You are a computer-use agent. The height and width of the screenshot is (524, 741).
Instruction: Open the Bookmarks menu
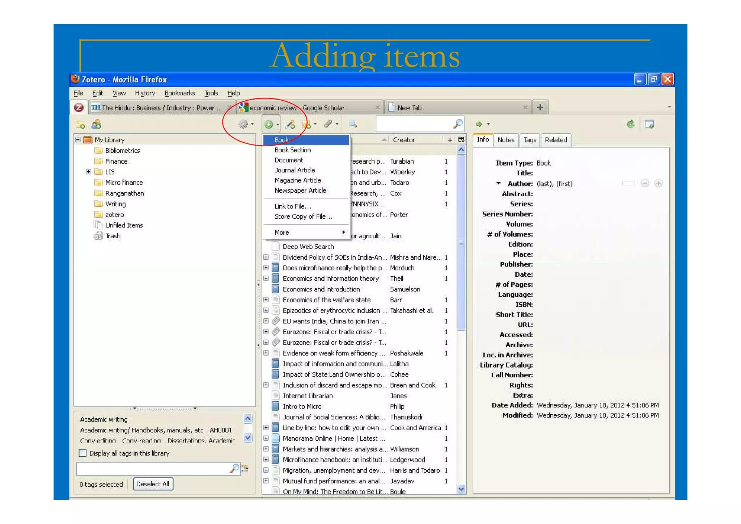[179, 93]
